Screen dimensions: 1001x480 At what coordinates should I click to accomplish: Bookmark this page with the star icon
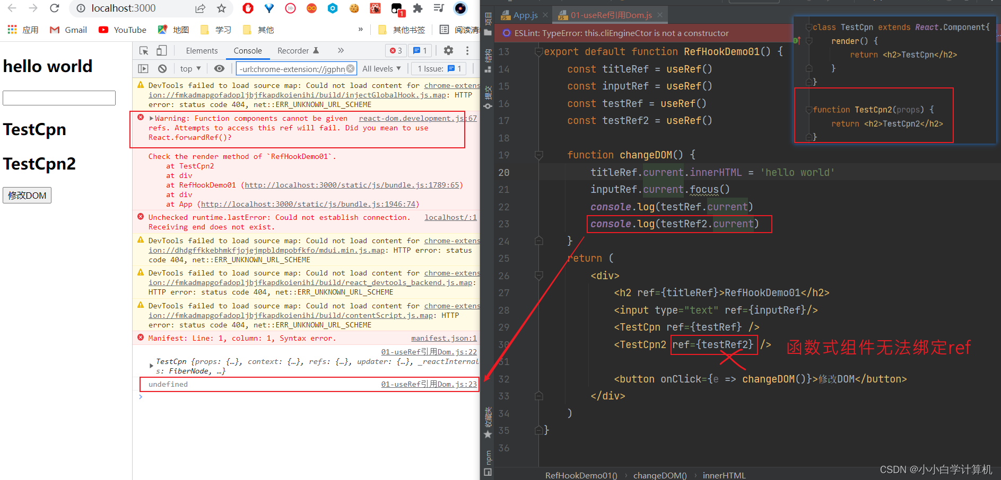pos(222,8)
